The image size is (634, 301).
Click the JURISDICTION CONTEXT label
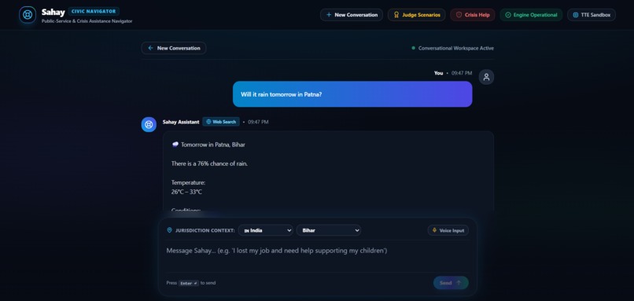(x=205, y=230)
